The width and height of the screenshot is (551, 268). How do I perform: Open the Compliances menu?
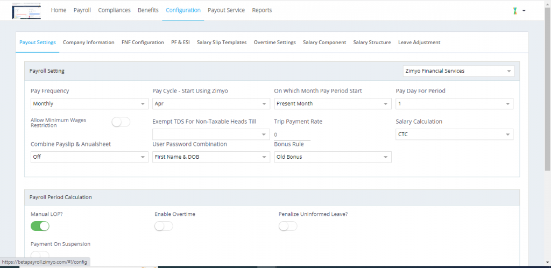[x=114, y=10]
